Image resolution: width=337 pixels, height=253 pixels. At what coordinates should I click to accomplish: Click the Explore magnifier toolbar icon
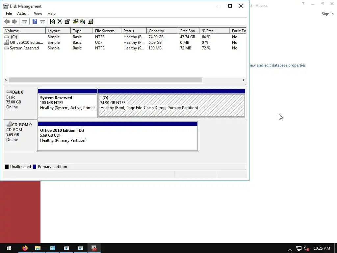[83, 21]
